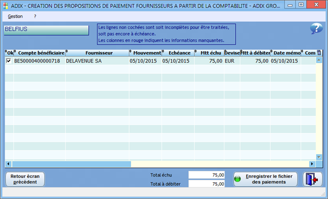Sort by Mtt échu column header
This screenshot has height=199, width=328.
pyautogui.click(x=209, y=53)
